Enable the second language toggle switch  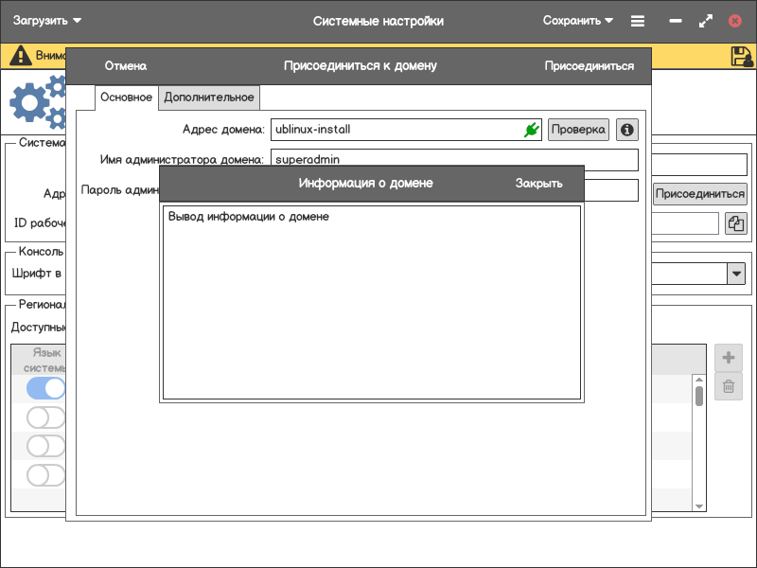click(45, 417)
